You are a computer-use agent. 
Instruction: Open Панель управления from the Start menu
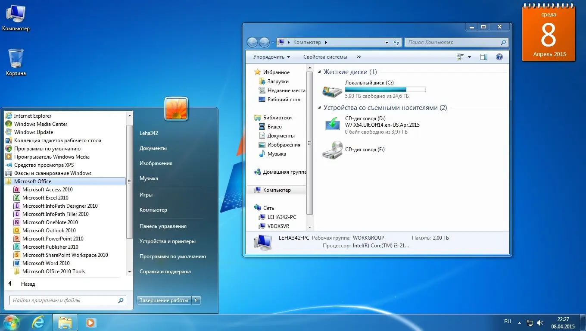point(163,226)
